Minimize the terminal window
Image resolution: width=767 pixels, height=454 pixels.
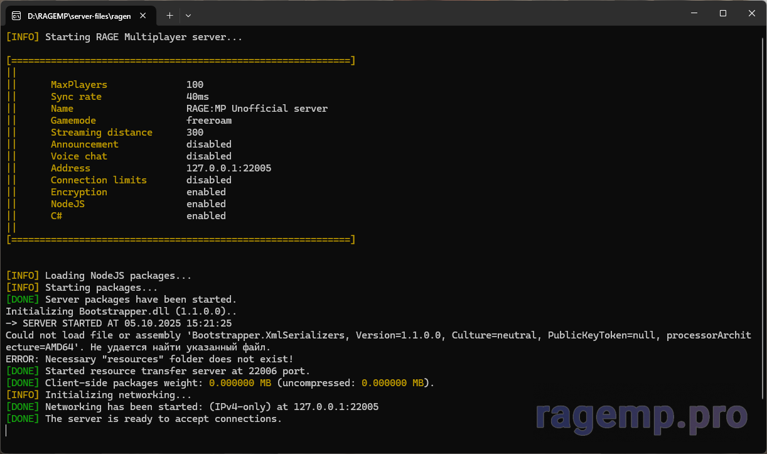pyautogui.click(x=694, y=13)
